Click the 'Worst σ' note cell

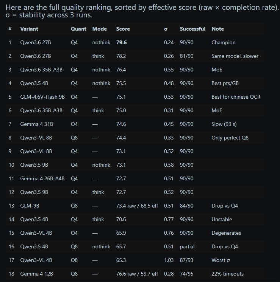221,260
